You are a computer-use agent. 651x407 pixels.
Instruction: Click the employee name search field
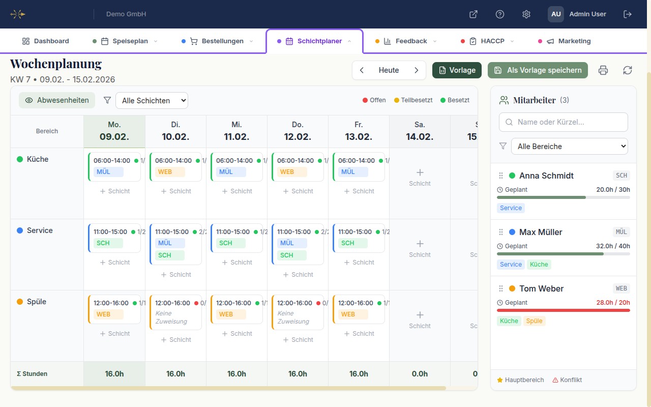pos(563,122)
